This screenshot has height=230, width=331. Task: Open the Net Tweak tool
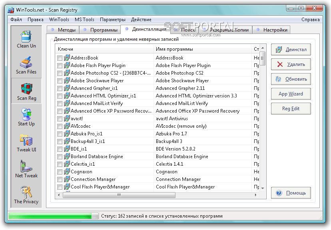point(26,169)
